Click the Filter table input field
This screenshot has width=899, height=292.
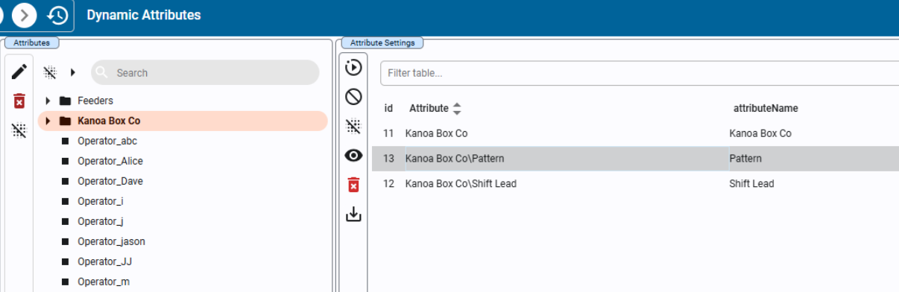click(640, 73)
